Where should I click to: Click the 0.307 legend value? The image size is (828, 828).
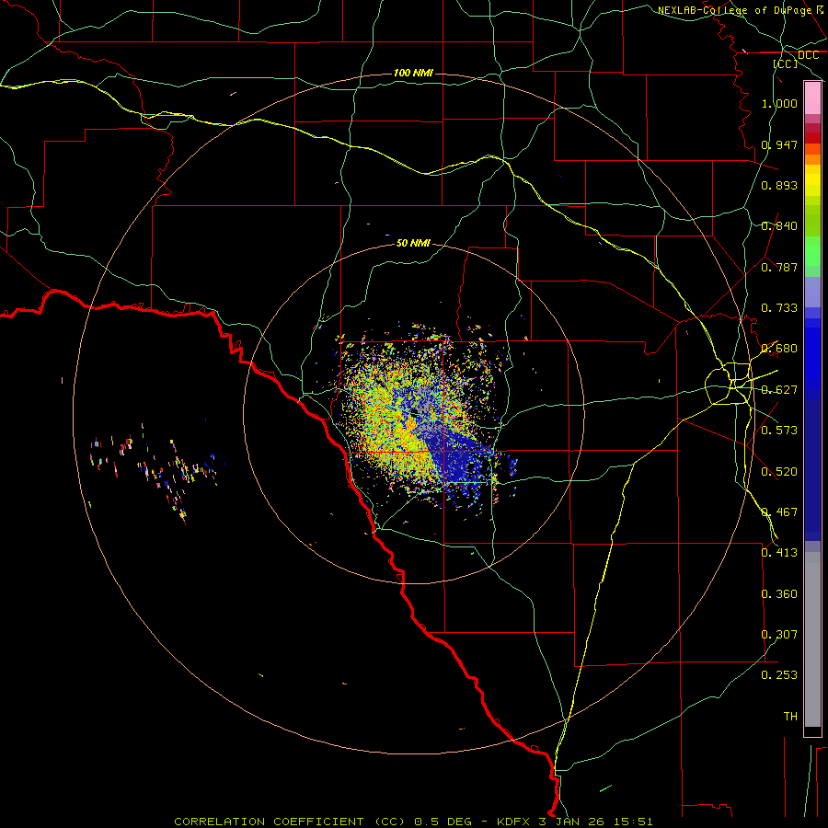tap(779, 635)
